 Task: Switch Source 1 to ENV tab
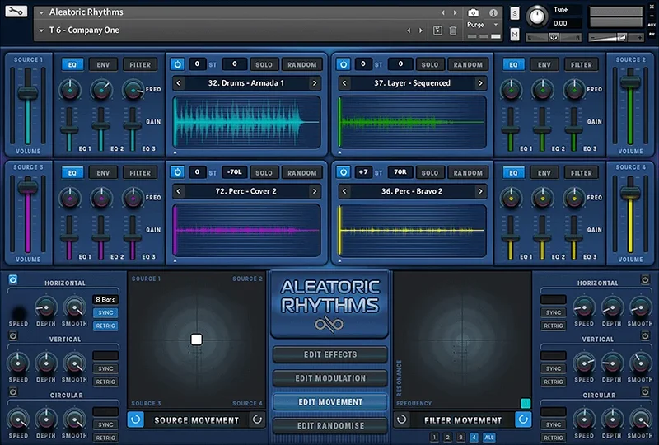pyautogui.click(x=103, y=64)
